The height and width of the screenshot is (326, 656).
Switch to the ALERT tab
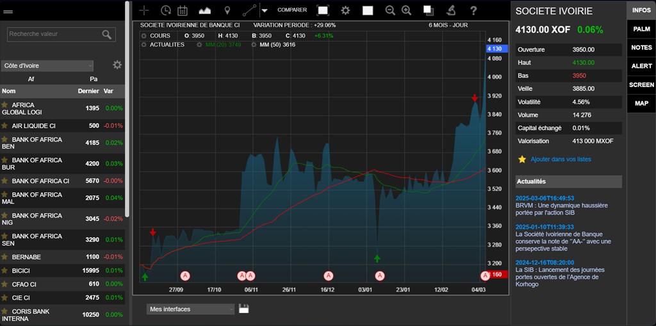pos(641,66)
